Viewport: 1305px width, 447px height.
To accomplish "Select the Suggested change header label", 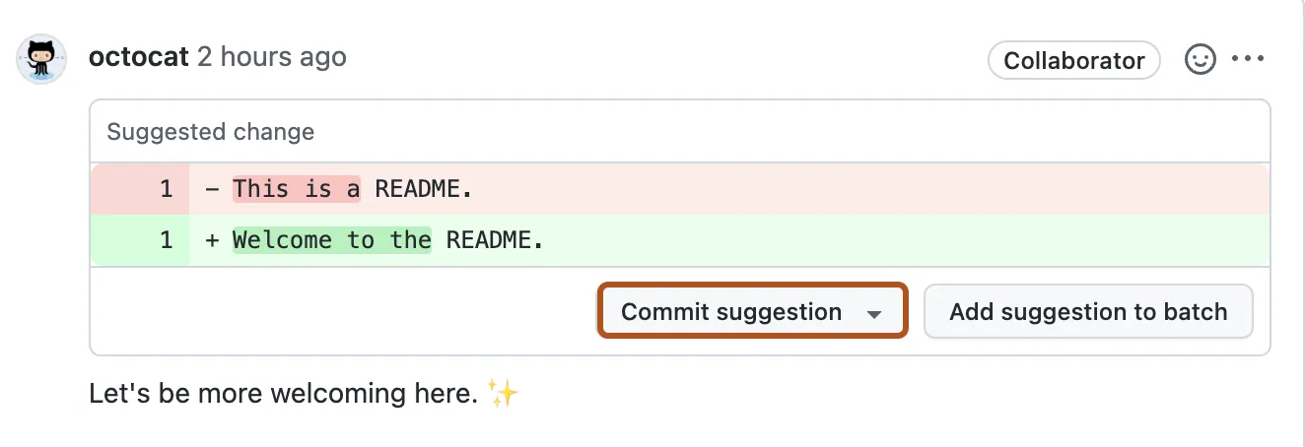I will [210, 132].
